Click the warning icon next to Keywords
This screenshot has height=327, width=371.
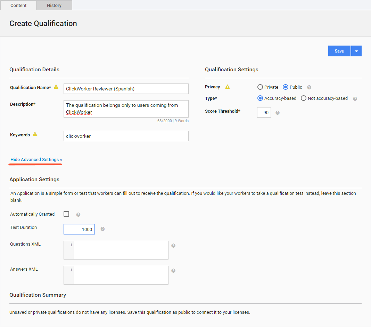[35, 134]
